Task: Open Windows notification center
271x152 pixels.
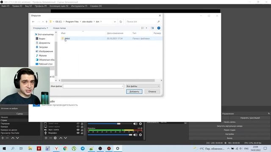Action: coord(265,148)
